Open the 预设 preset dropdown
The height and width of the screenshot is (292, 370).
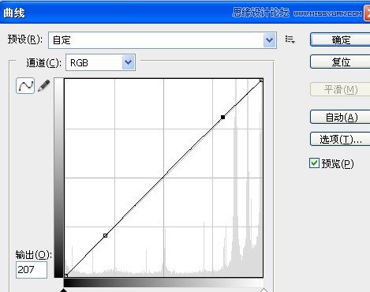tap(163, 40)
